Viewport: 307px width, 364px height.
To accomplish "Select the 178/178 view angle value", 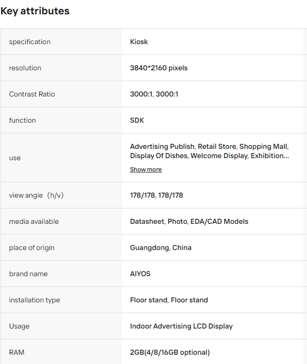I will click(156, 195).
